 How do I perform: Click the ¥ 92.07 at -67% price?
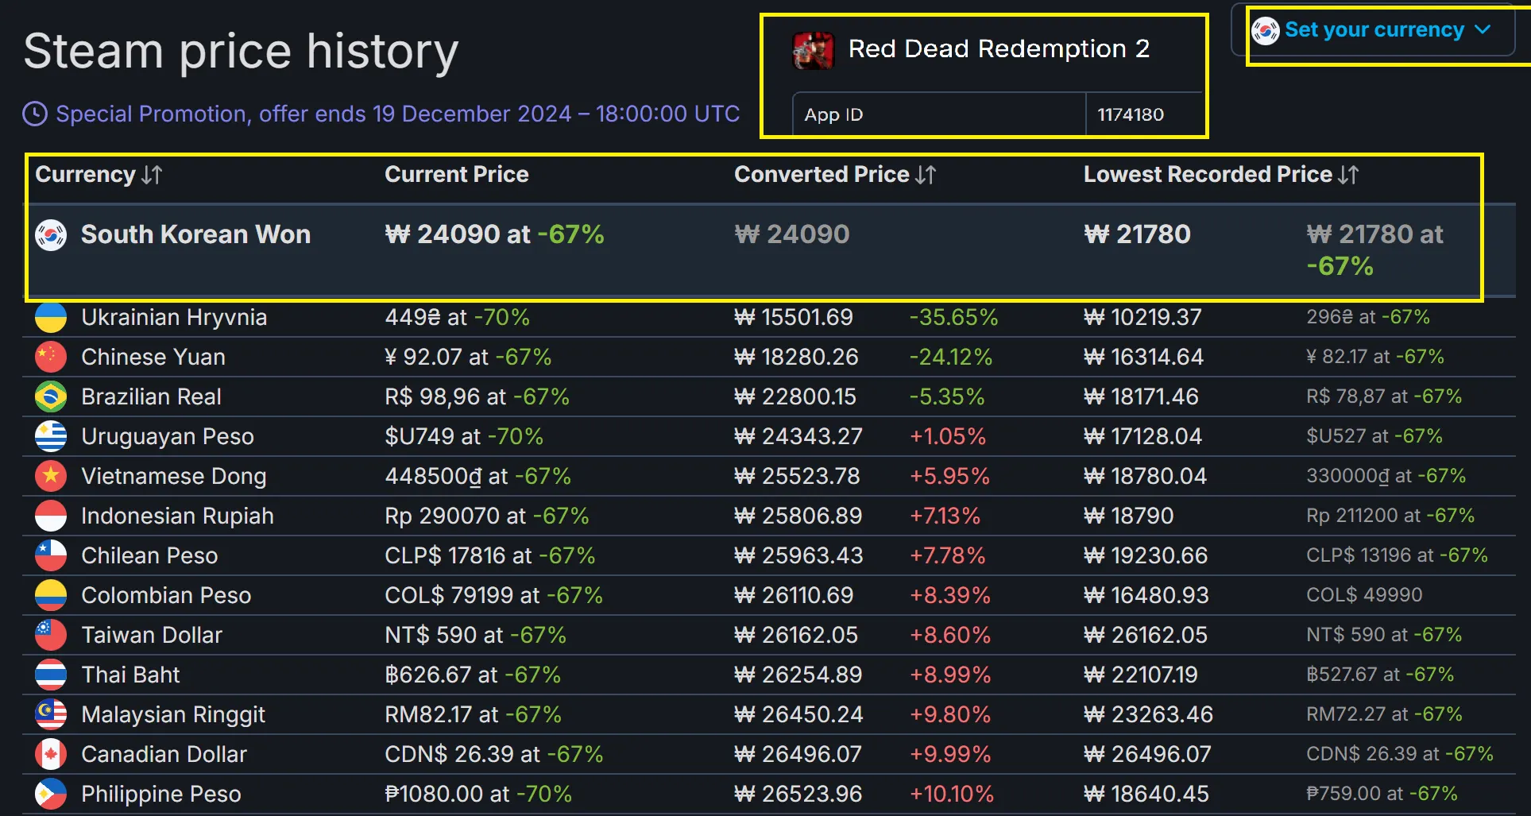point(468,357)
